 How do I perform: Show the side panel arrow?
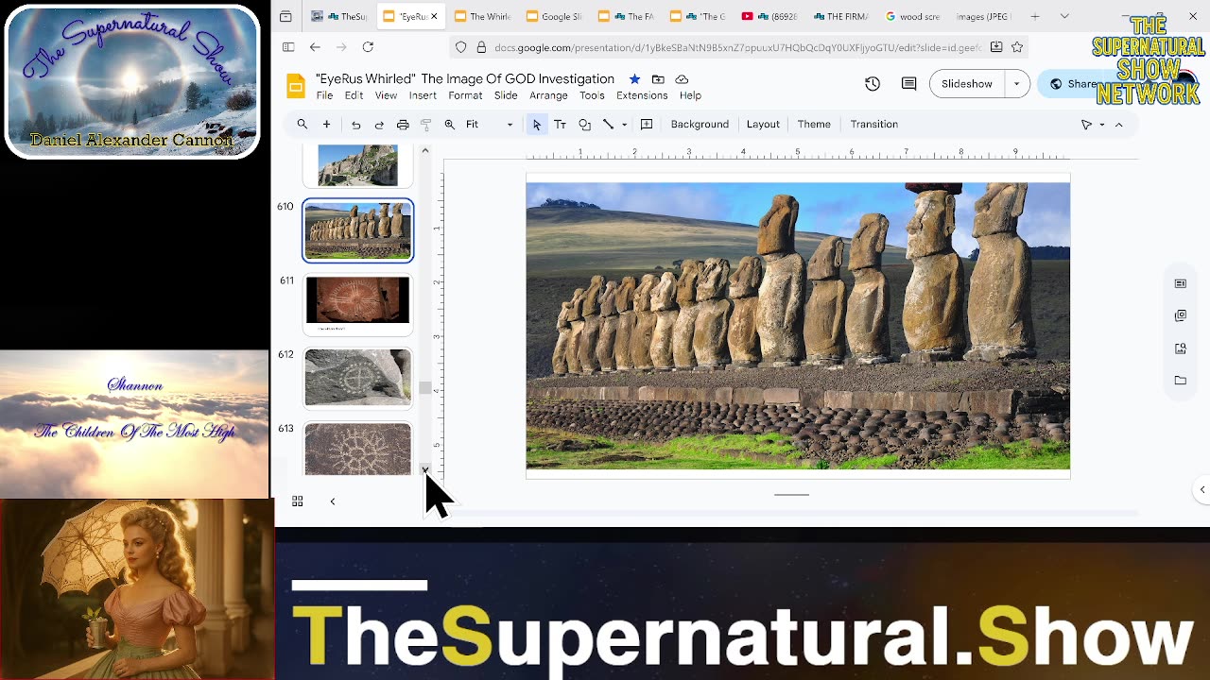pos(1202,489)
